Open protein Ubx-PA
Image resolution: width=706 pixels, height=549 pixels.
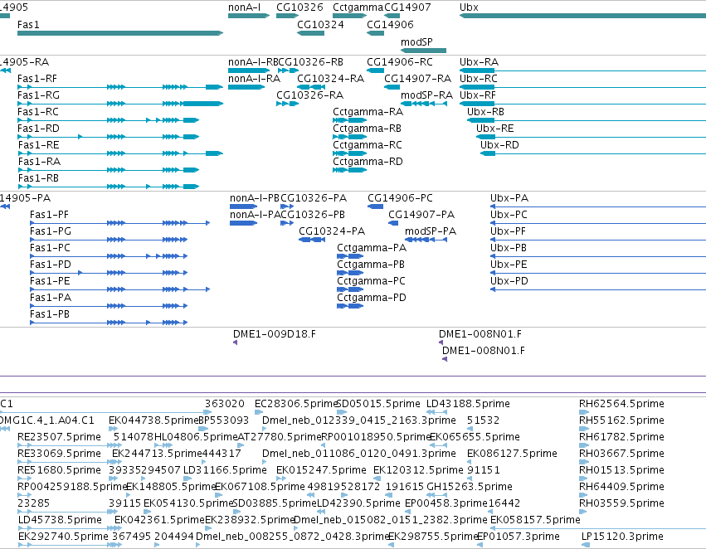pyautogui.click(x=598, y=206)
